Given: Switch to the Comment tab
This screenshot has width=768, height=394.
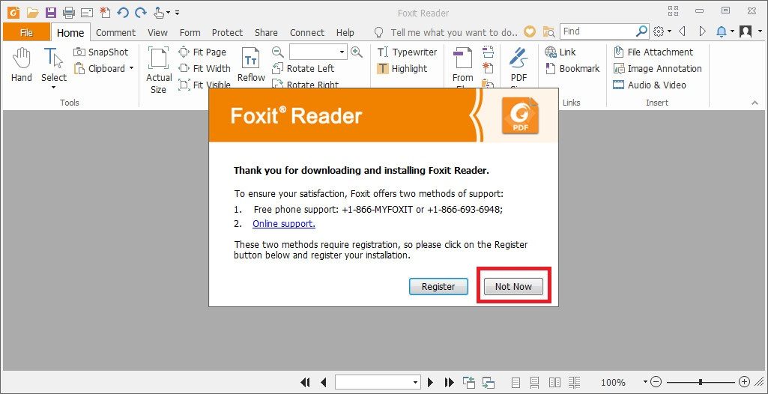Looking at the screenshot, I should [115, 32].
